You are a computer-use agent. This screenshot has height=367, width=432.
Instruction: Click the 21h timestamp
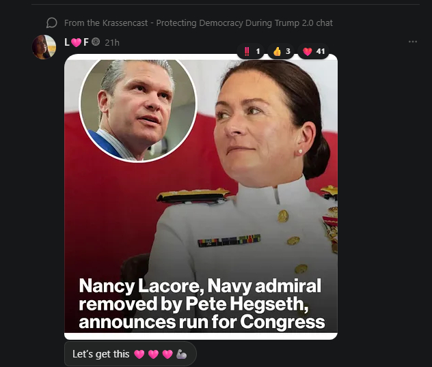(x=112, y=42)
